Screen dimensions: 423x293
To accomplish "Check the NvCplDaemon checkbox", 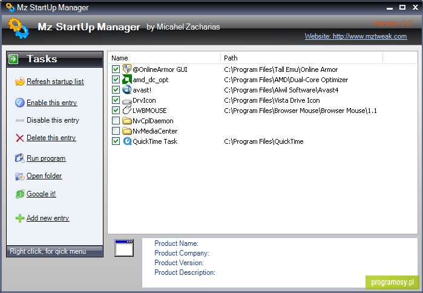I will click(x=116, y=121).
